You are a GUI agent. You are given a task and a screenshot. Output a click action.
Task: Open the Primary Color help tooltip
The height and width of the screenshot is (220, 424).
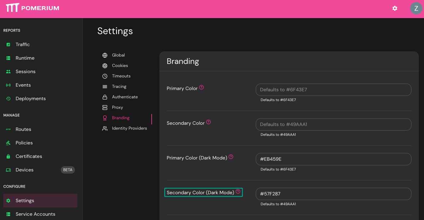pos(201,87)
